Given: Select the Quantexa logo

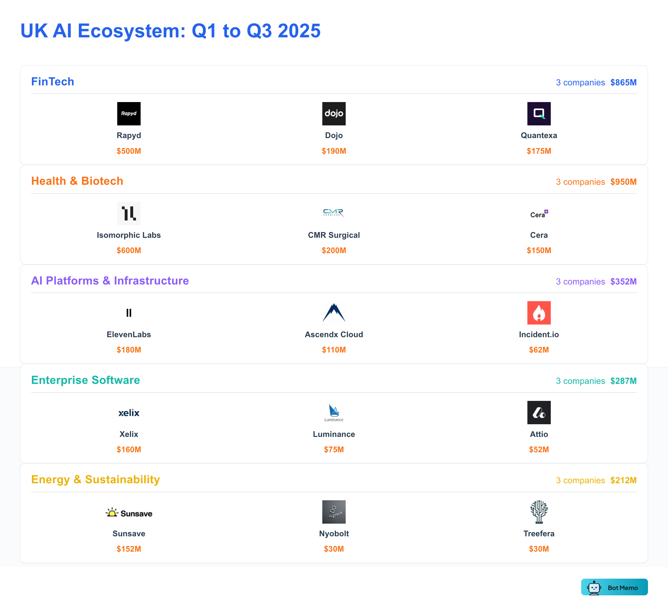Looking at the screenshot, I should tap(539, 114).
